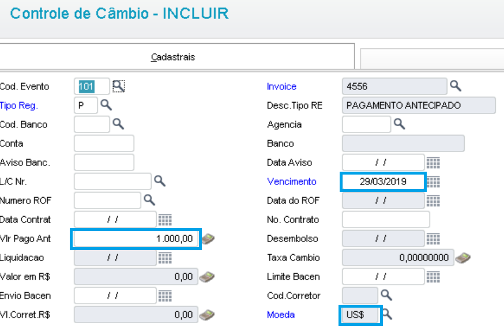The height and width of the screenshot is (333, 504).
Task: Open calendar picker for Data Aviso
Action: click(433, 163)
